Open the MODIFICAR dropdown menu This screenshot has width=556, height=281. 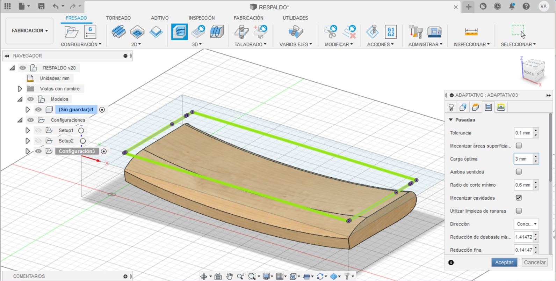click(339, 44)
